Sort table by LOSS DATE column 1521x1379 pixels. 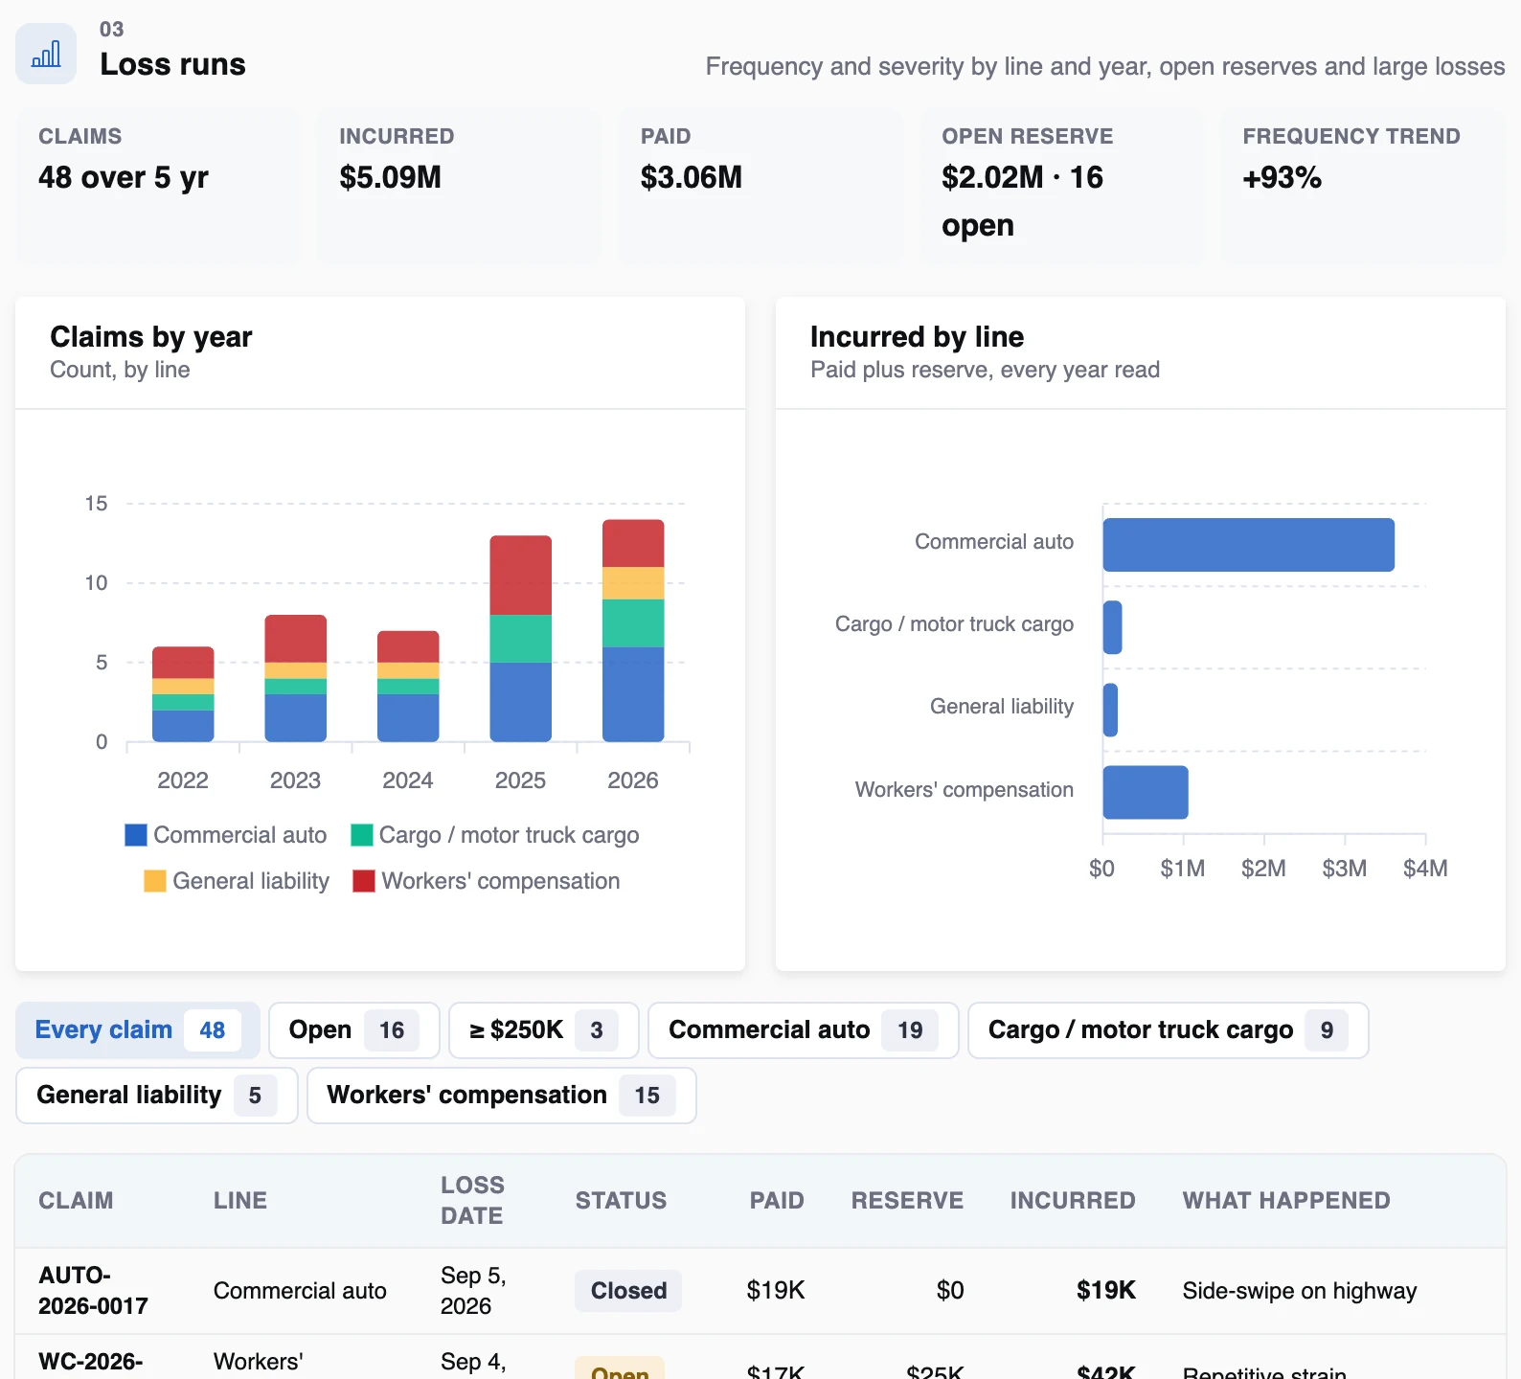tap(472, 1201)
